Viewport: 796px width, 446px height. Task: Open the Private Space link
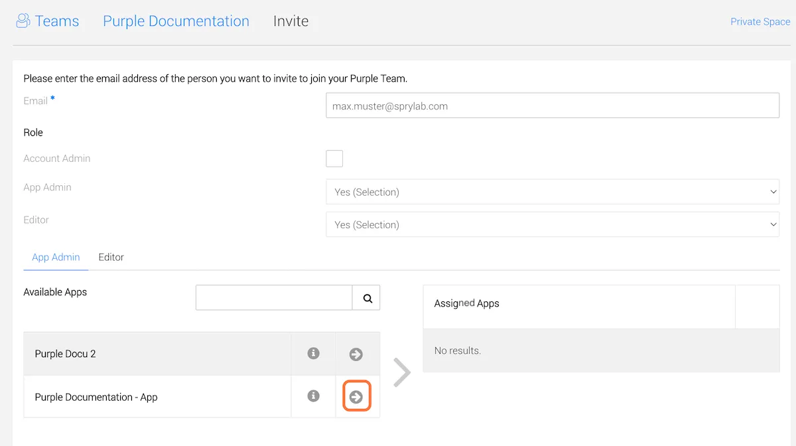pos(760,22)
